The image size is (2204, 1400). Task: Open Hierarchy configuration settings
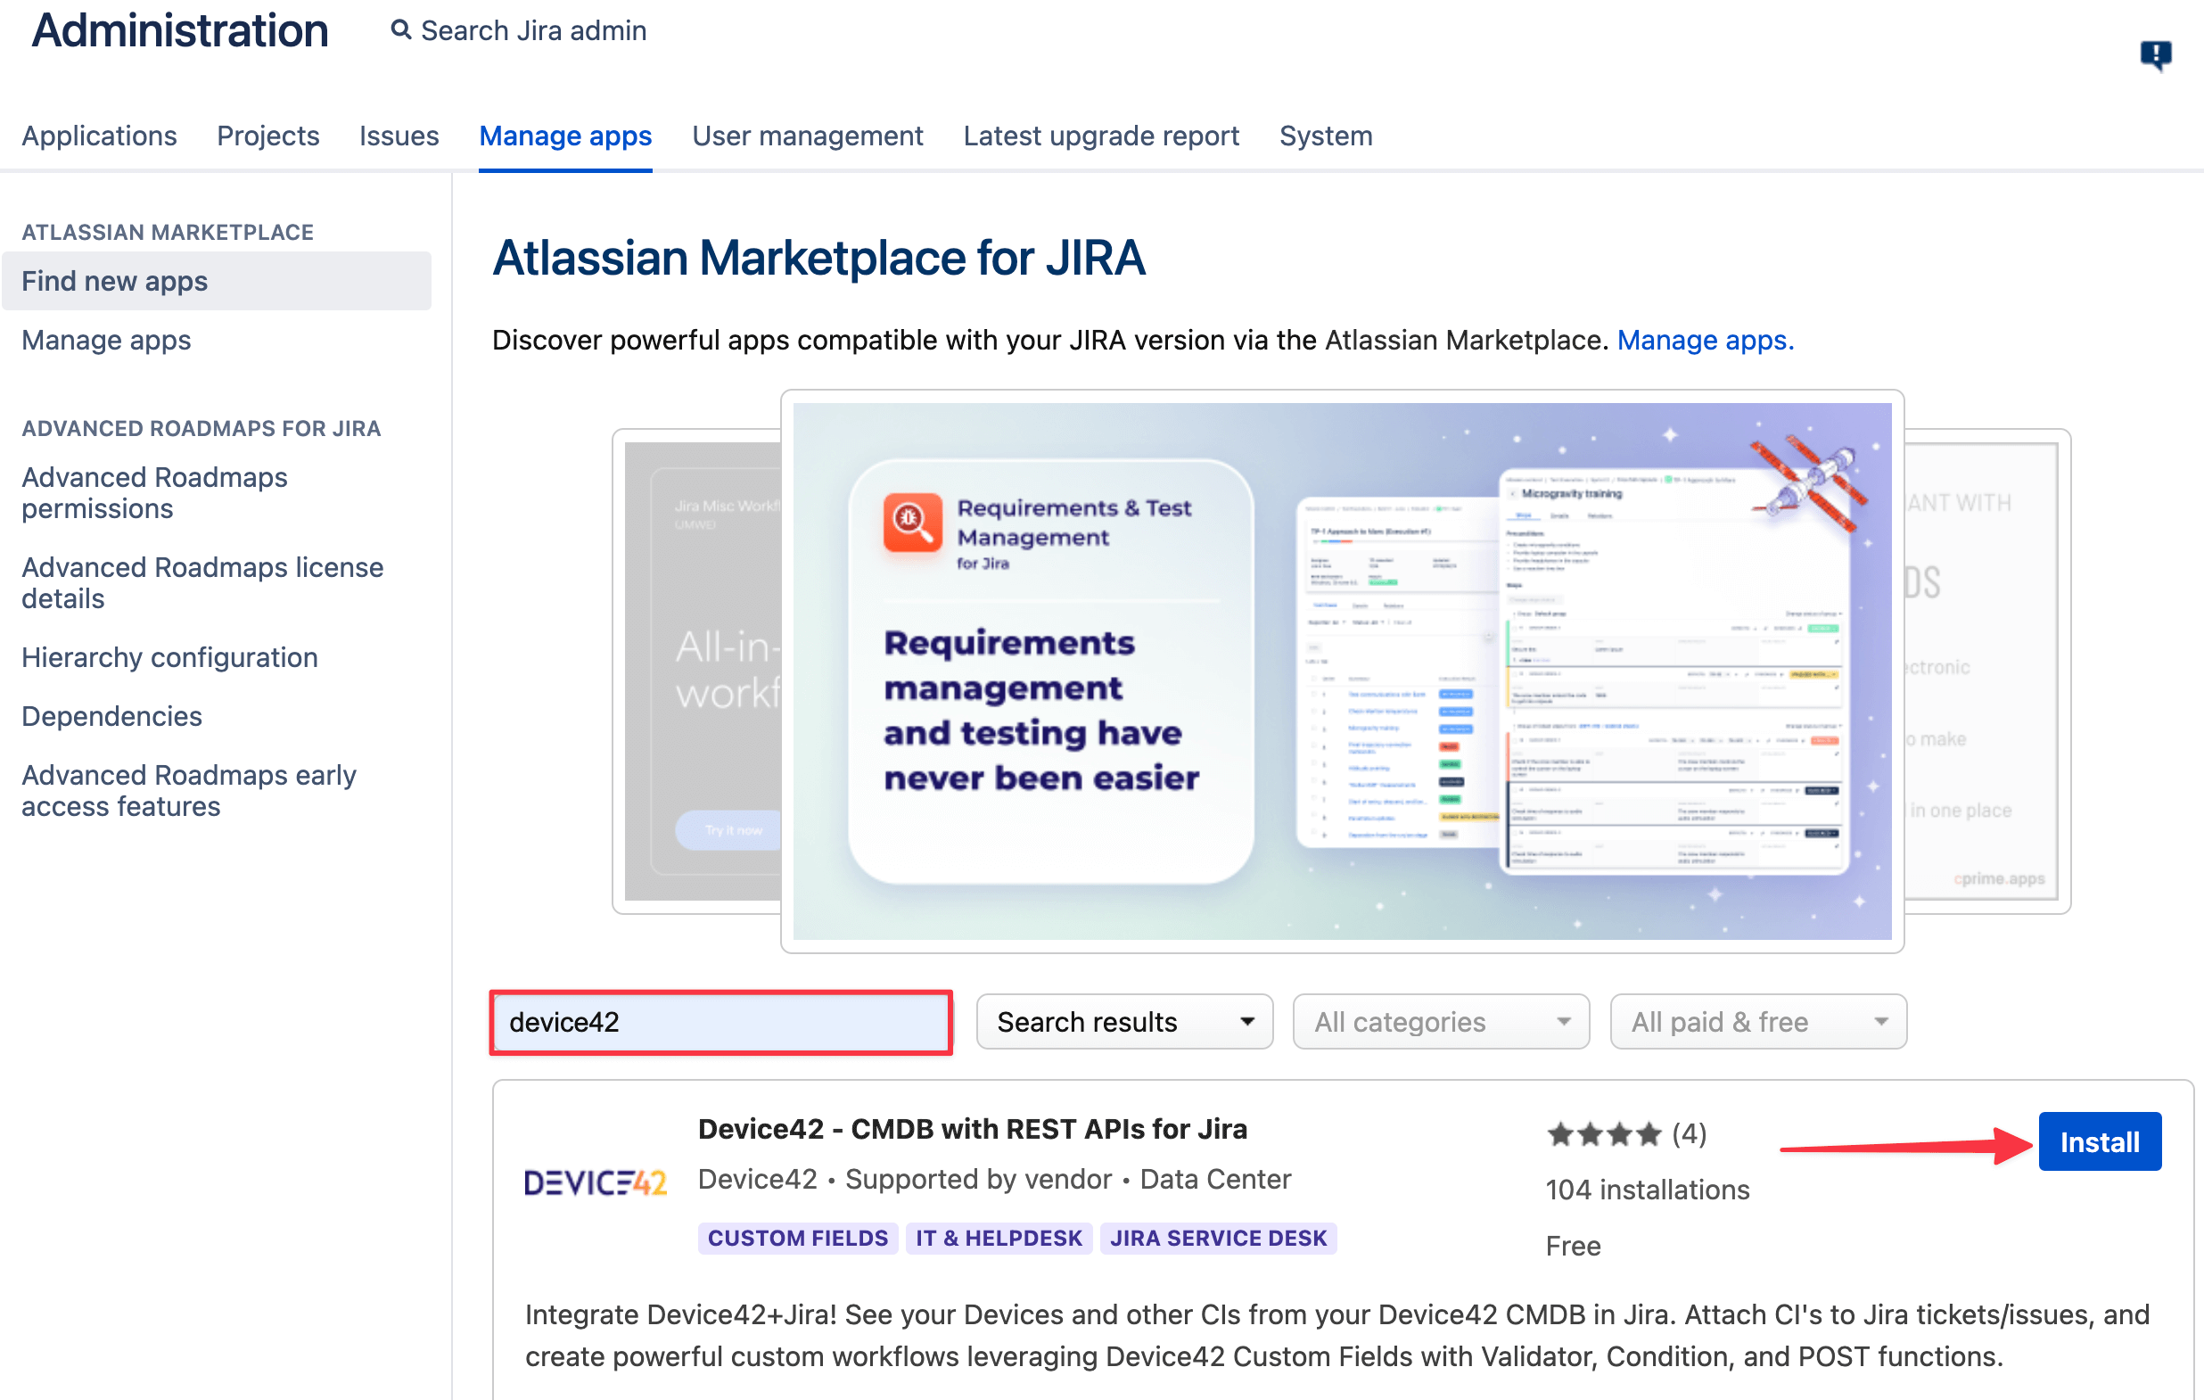169,657
